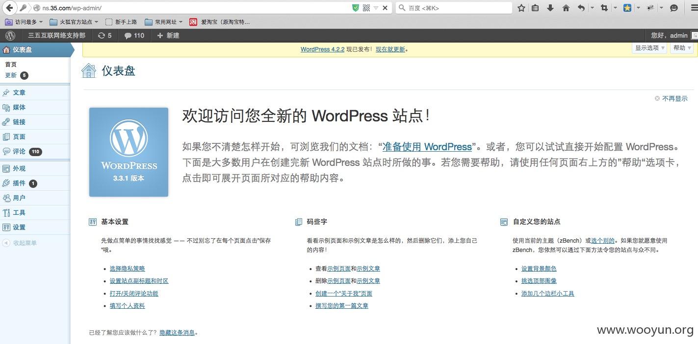Image resolution: width=698 pixels, height=344 pixels.
Task: Dismiss welcome panel via 不再显示
Action: click(672, 98)
